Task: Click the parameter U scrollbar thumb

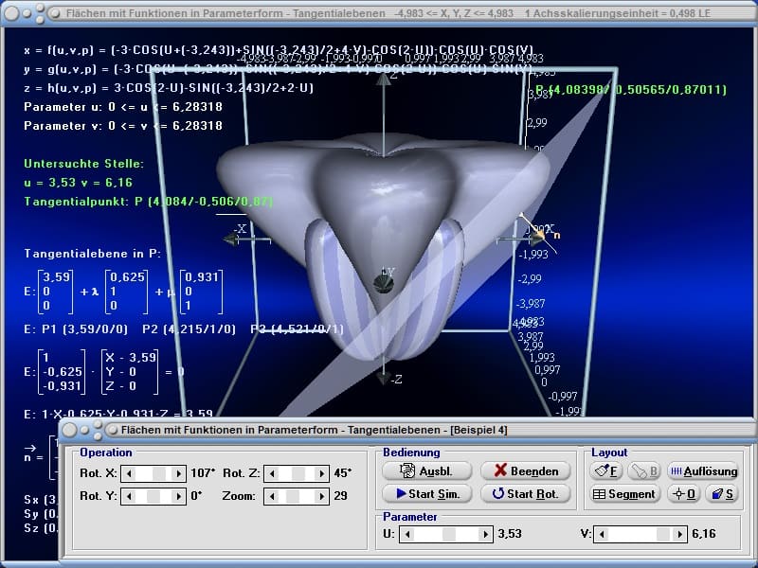Action: 449,534
